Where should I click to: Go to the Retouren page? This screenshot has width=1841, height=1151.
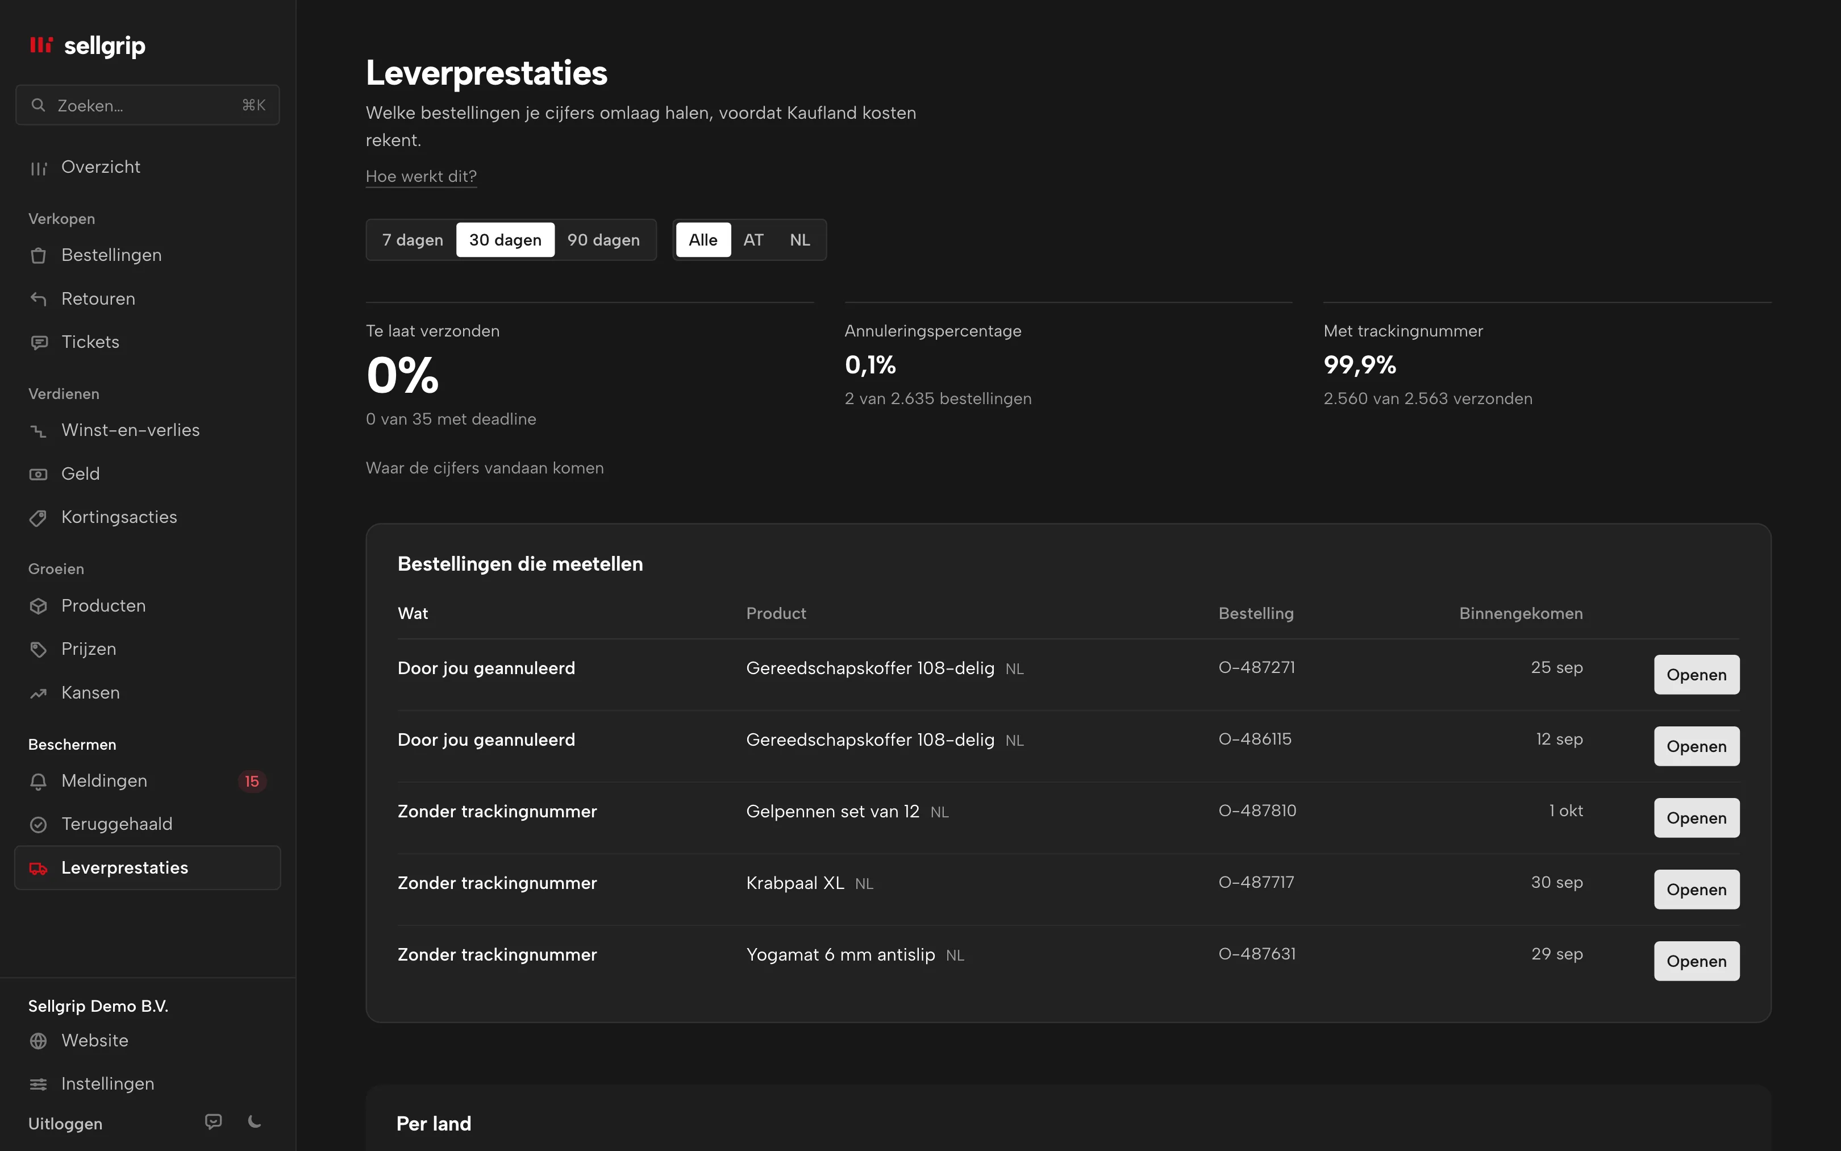148,298
